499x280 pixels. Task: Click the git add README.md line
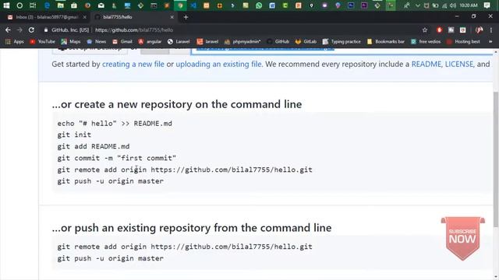click(94, 146)
